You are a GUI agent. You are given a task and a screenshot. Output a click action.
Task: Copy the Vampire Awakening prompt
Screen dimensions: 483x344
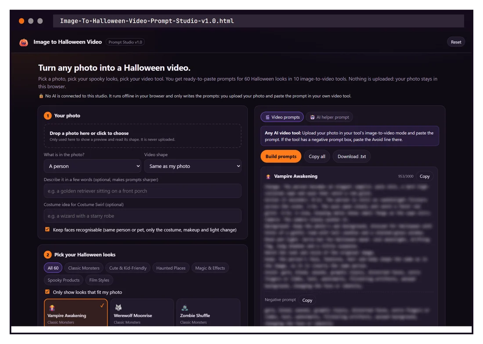point(425,176)
